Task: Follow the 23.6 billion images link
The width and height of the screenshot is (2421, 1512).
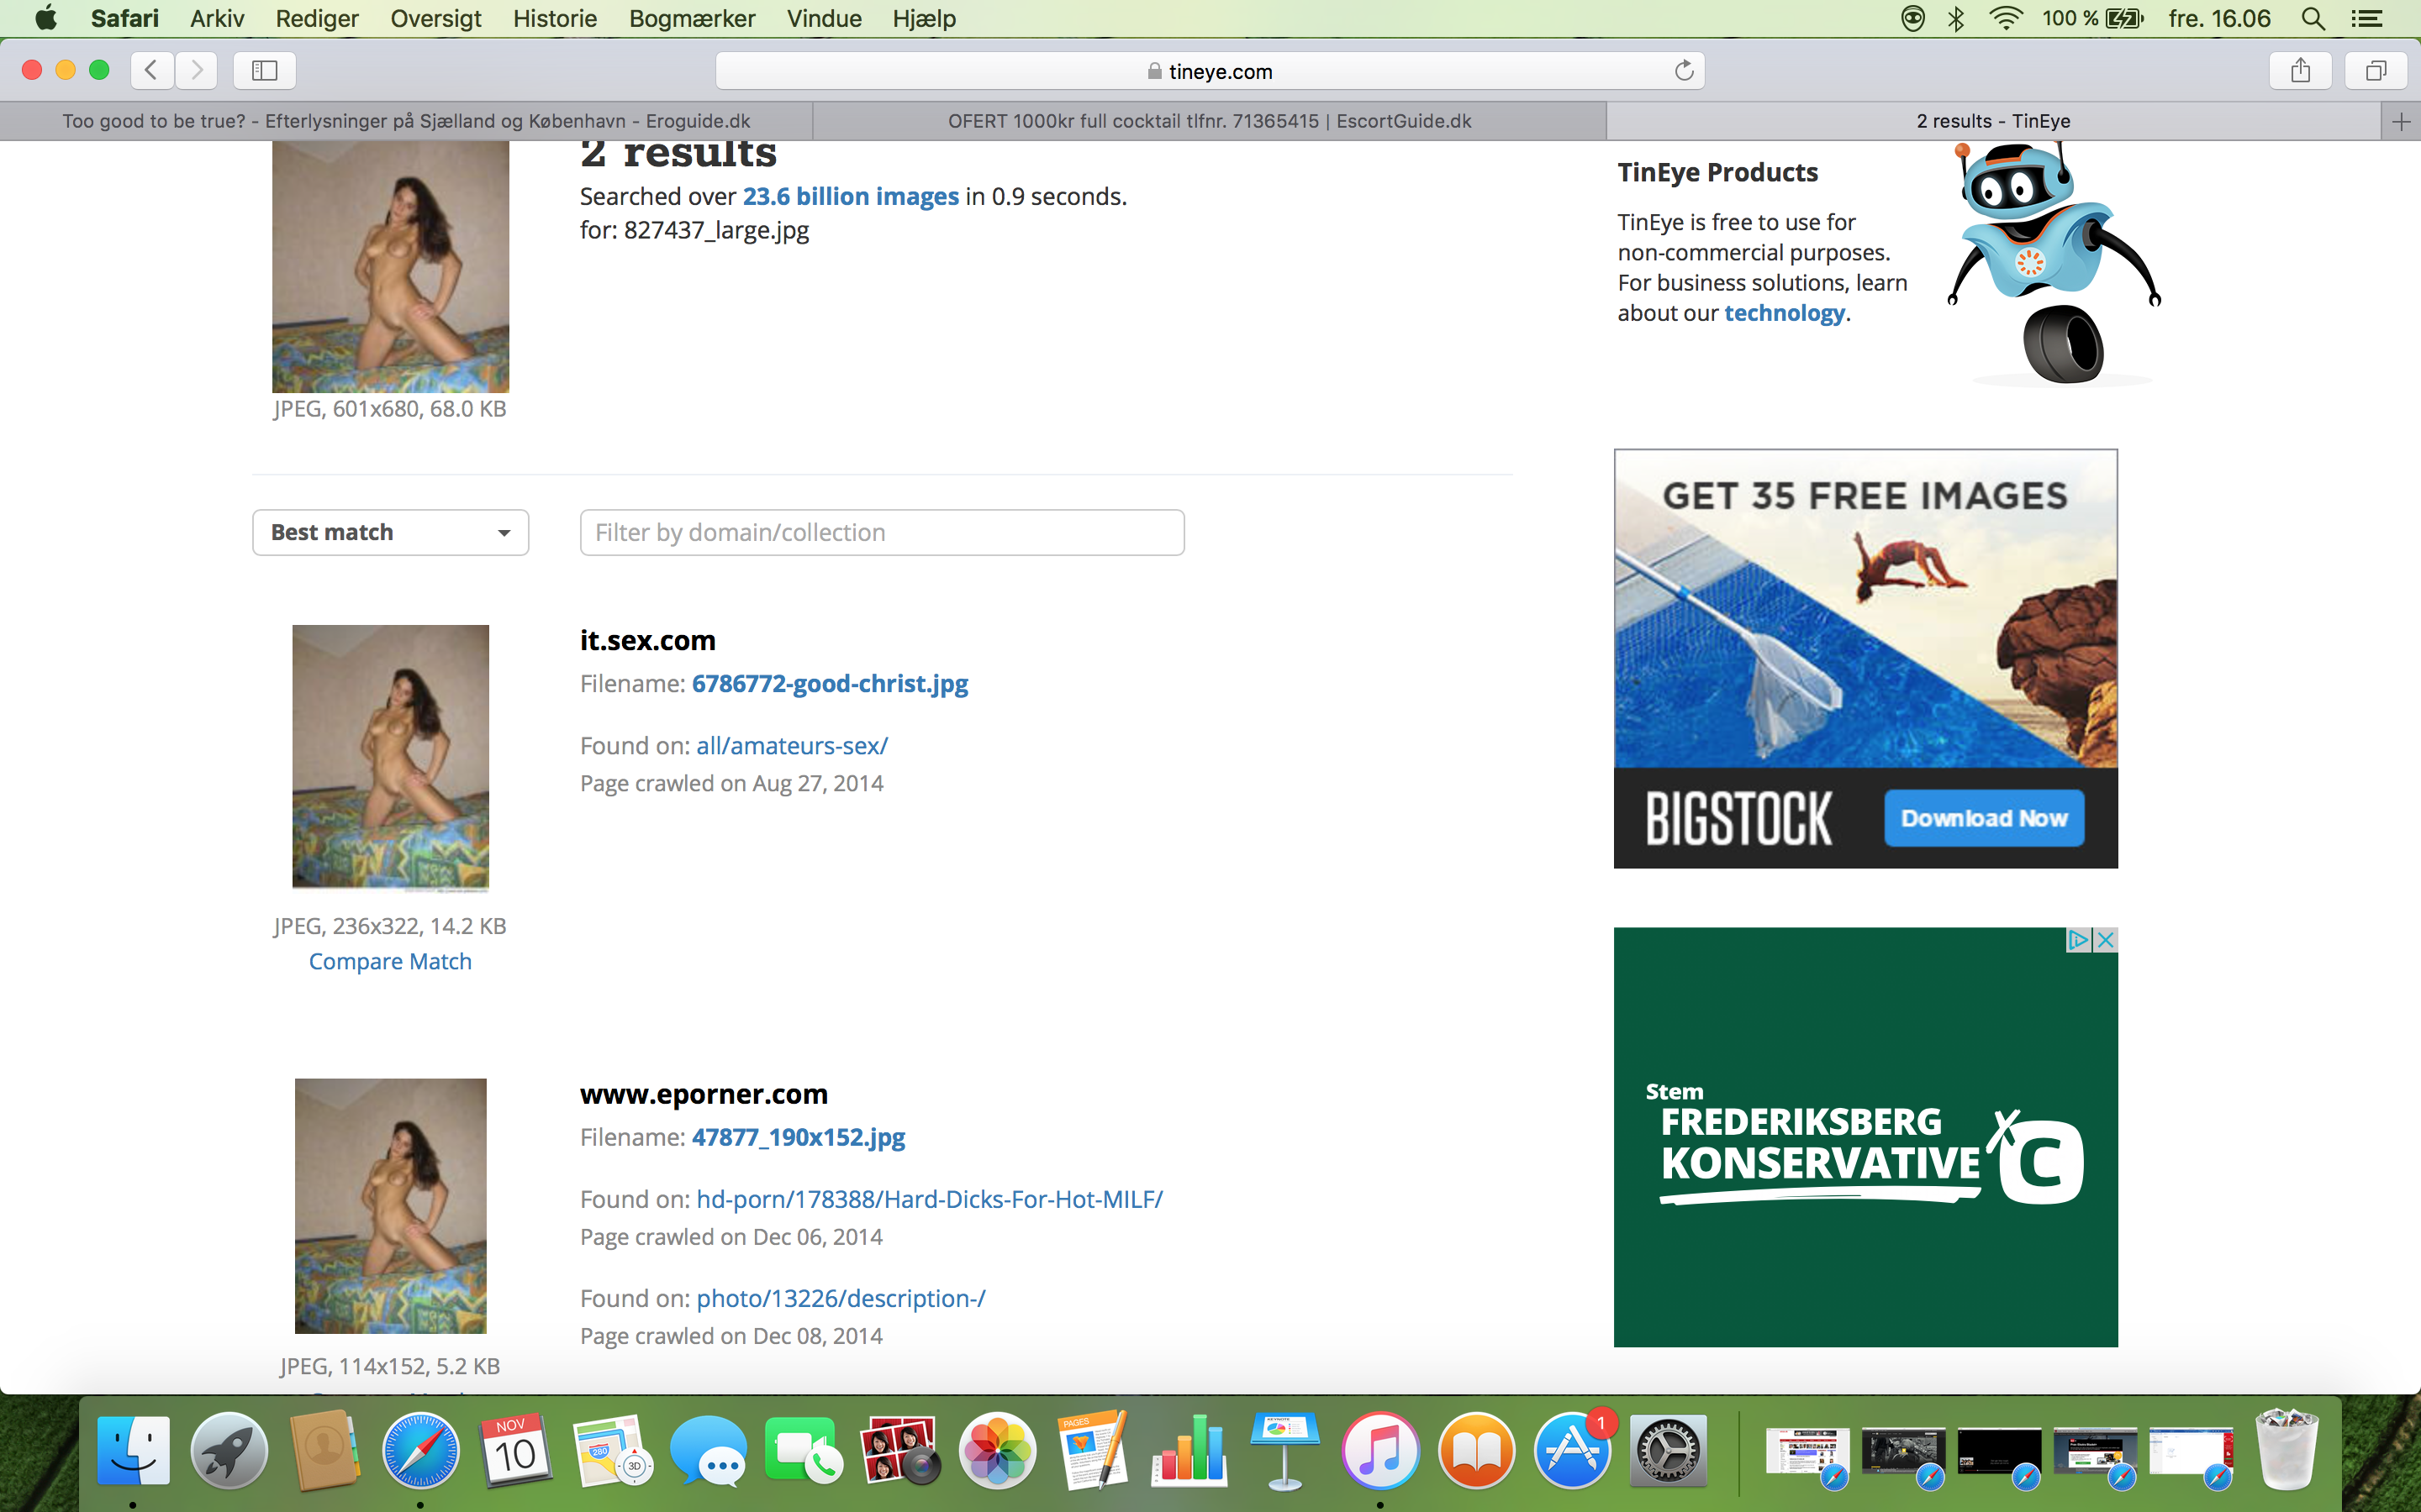Action: tap(851, 196)
